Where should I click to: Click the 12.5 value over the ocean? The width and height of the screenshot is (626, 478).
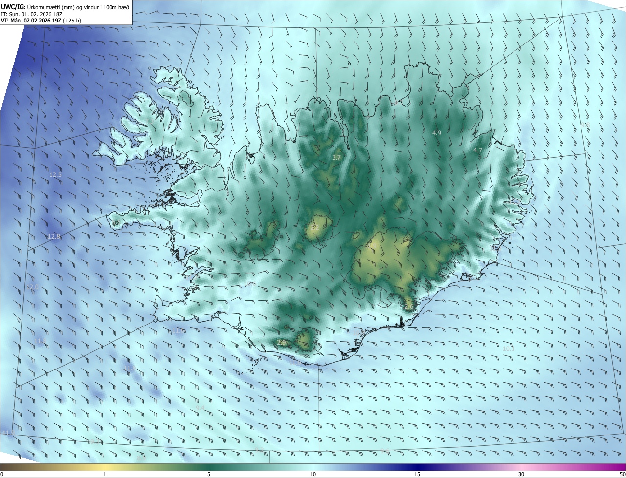tap(56, 174)
